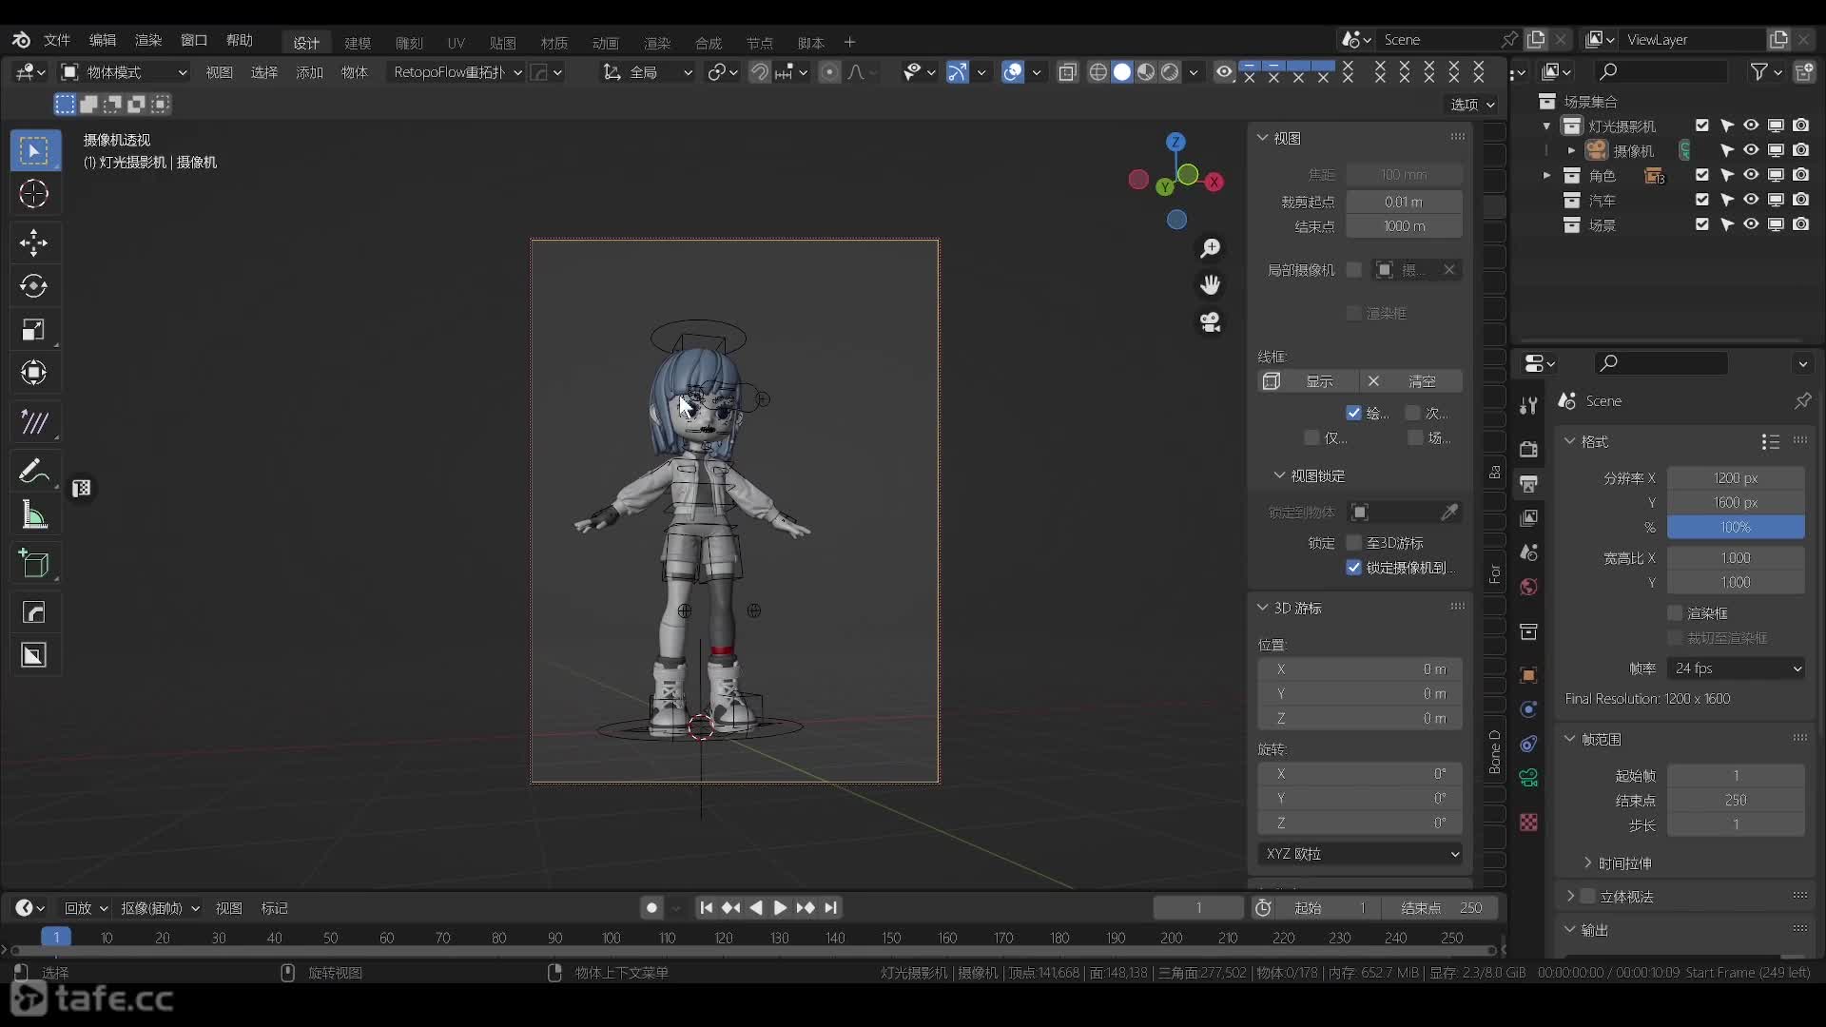
Task: Open the XYZ 欧拉 rotation mode dropdown
Action: [1361, 854]
